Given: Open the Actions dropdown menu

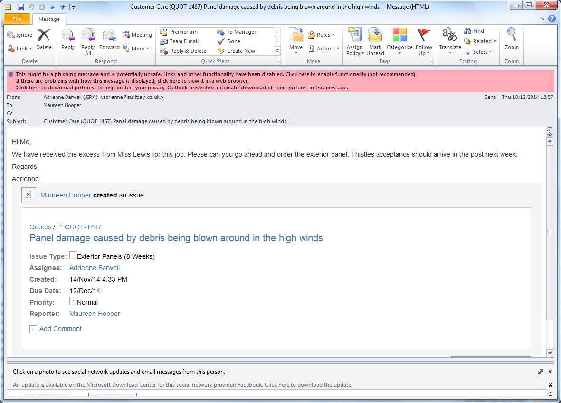Looking at the screenshot, I should (324, 49).
